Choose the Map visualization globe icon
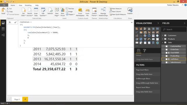The image size is (187, 105). pos(157,36)
